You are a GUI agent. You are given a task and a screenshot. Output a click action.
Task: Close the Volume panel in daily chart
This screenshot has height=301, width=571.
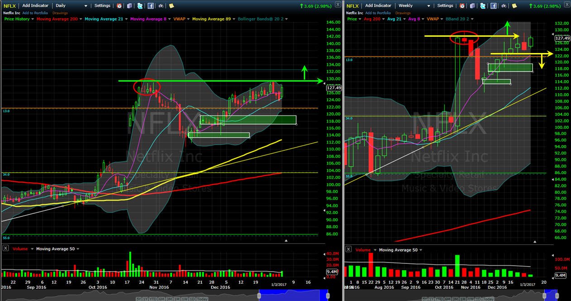coord(5,248)
